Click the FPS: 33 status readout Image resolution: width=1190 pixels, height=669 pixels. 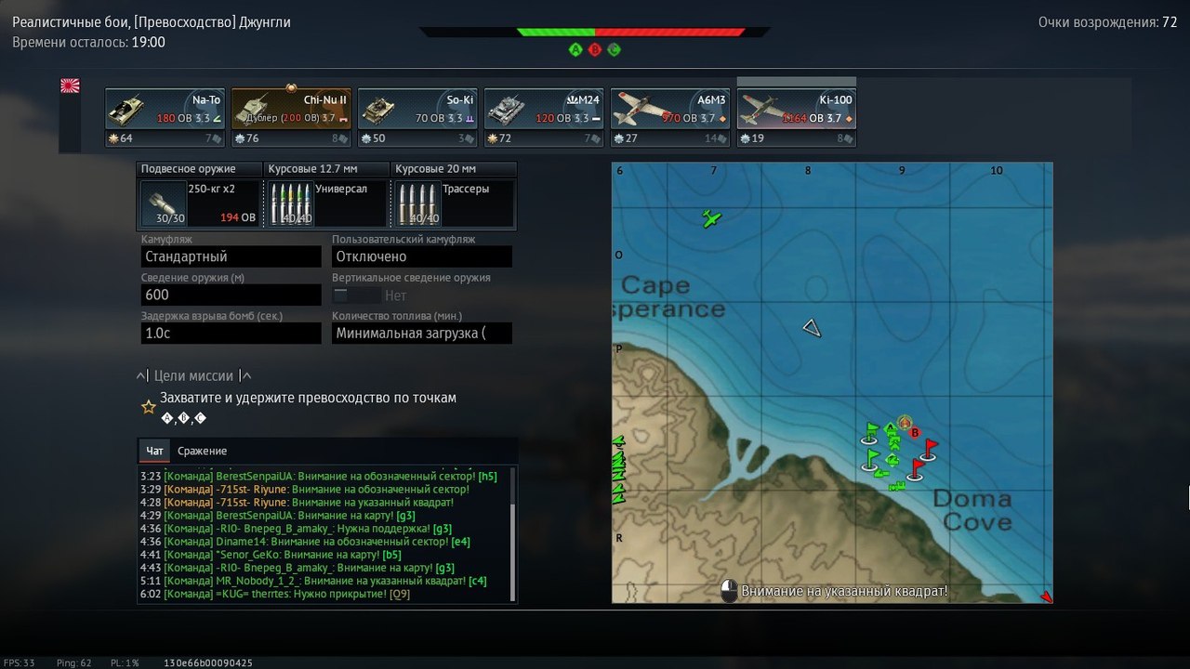point(19,662)
